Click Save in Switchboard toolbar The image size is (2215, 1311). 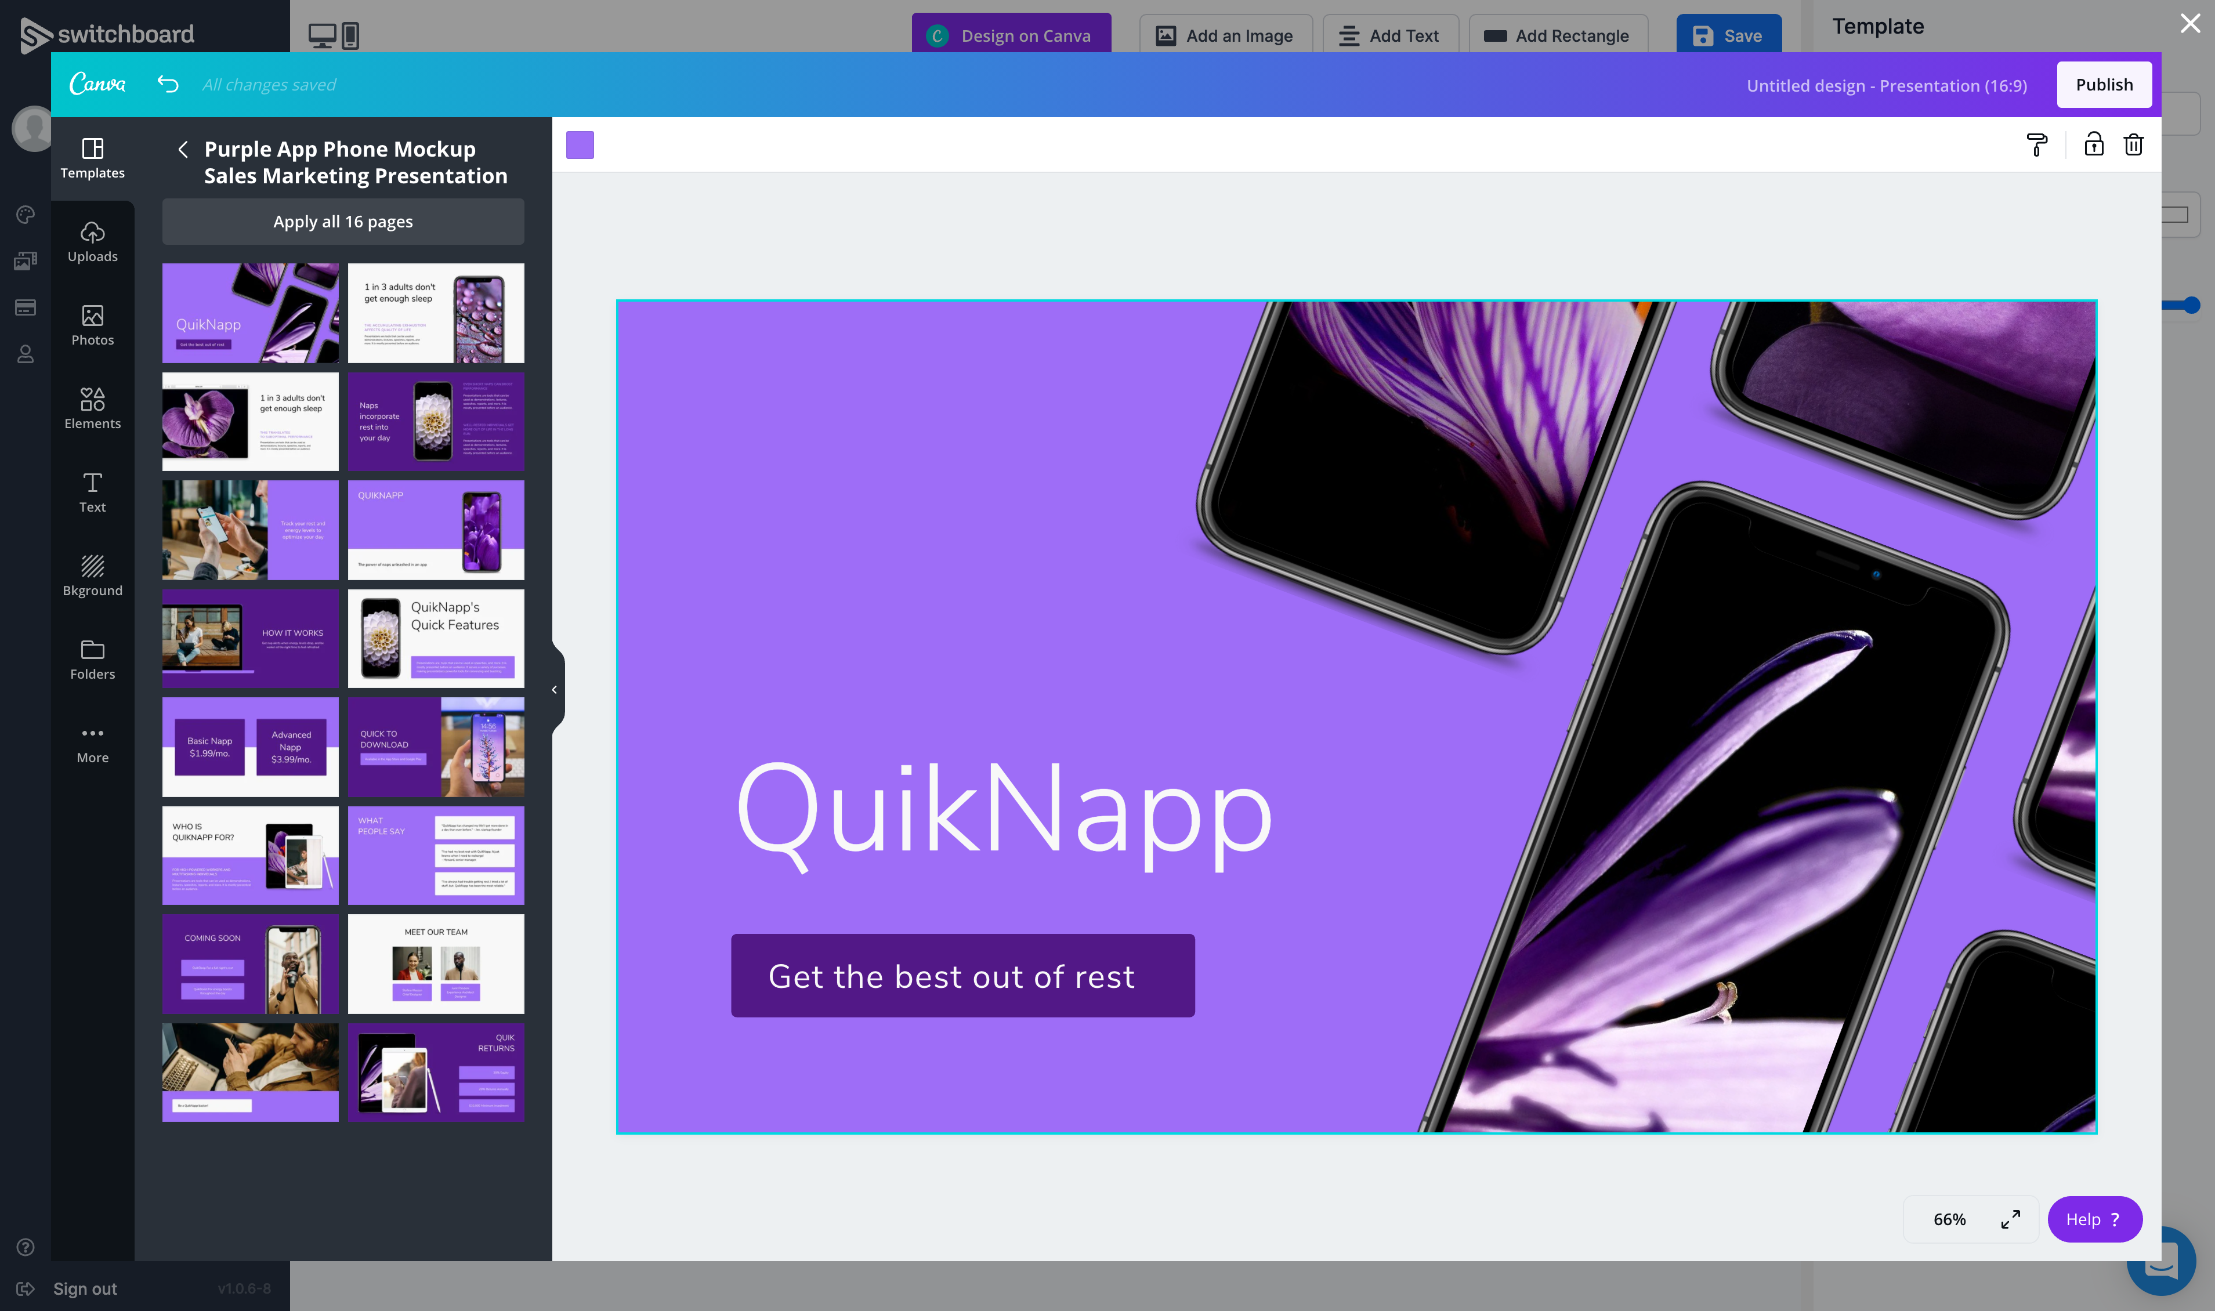pos(1728,35)
